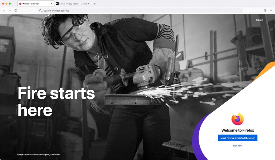The image size is (275, 160).
Task: Click the search magnifier icon in address bar
Action: tap(40, 10)
